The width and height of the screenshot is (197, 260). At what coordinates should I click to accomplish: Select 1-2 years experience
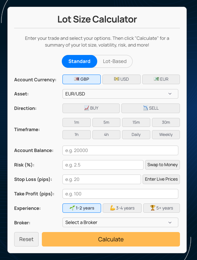82,208
